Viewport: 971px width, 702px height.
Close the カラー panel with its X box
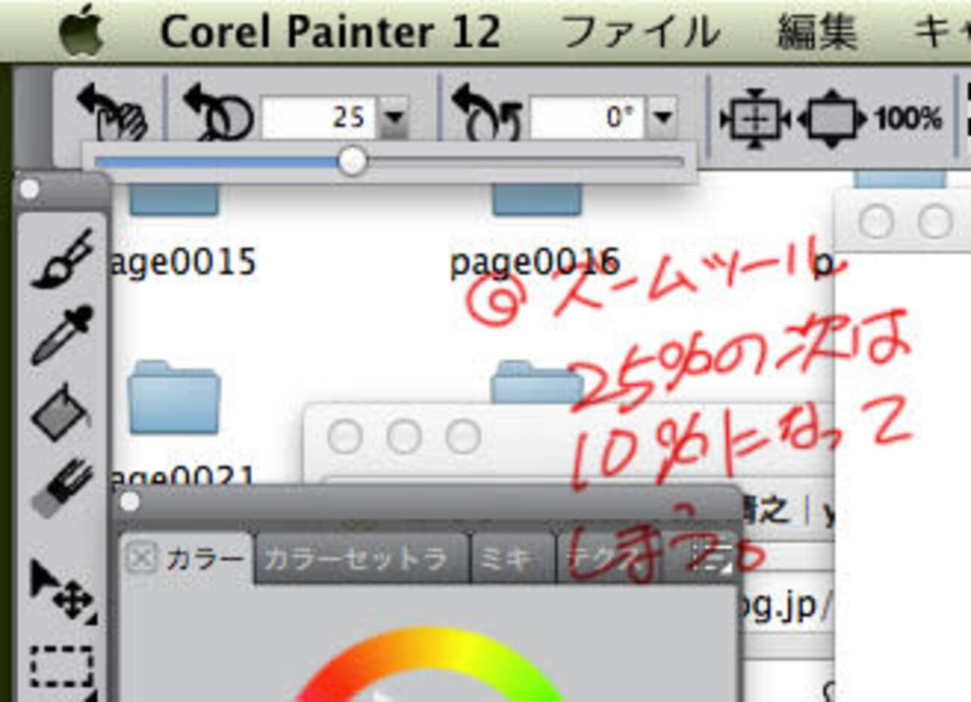pos(141,558)
